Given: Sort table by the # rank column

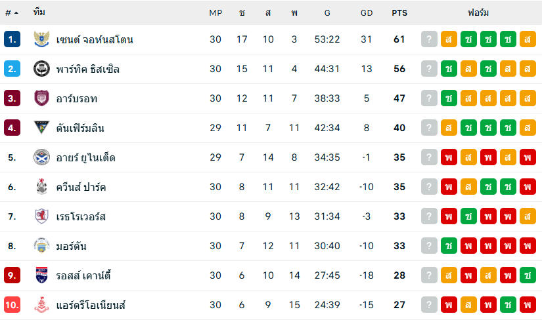Looking at the screenshot, I should [11, 12].
